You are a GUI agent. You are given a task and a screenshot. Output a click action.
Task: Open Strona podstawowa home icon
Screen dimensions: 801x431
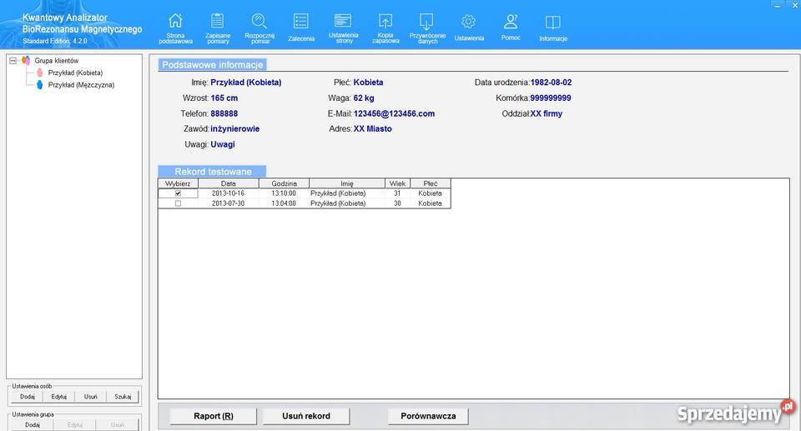pyautogui.click(x=175, y=21)
